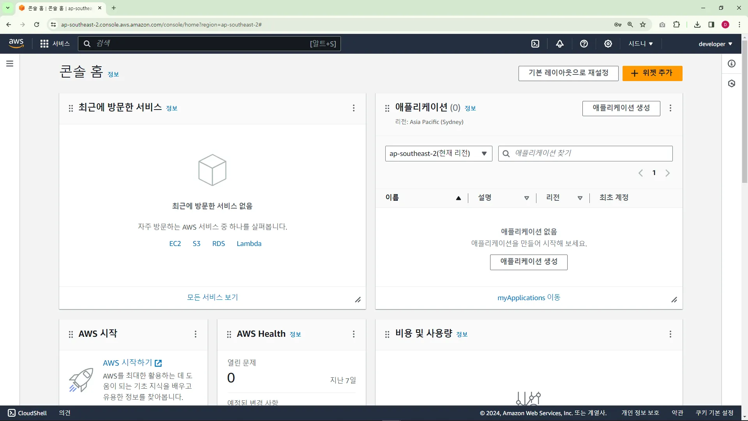Viewport: 748px width, 421px height.
Task: Open CloudShell icon in top navigation bar
Action: (535, 44)
